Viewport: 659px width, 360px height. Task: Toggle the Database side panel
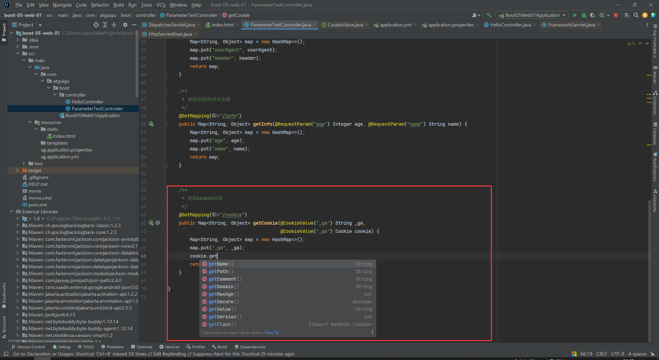tap(655, 134)
